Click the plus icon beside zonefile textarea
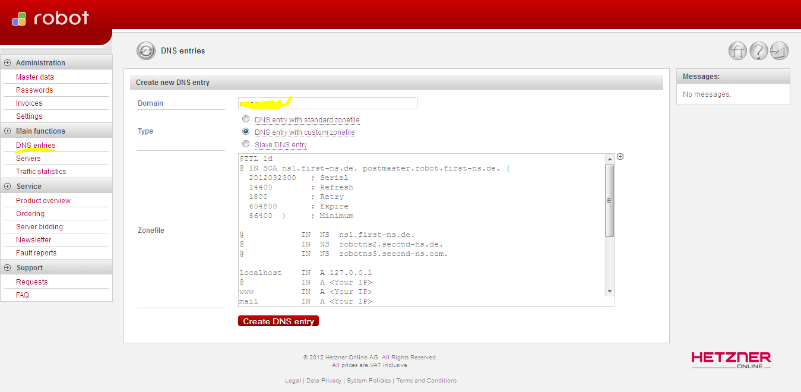Viewport: 801px width, 392px height. pyautogui.click(x=620, y=157)
